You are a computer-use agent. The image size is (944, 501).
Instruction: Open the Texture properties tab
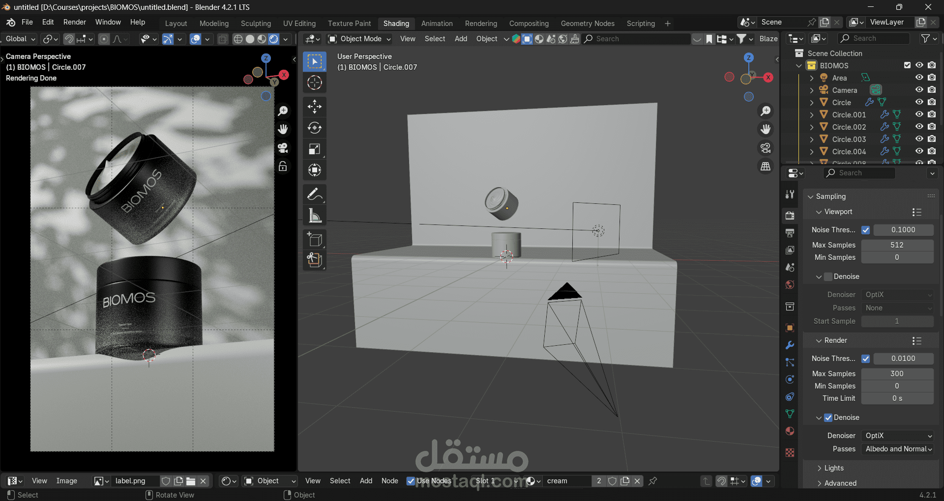click(x=790, y=452)
